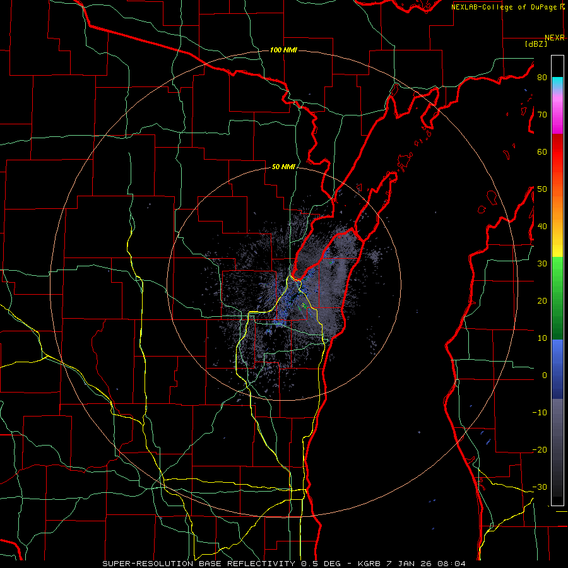Click the '50 NMI' range ring label
The height and width of the screenshot is (568, 568).
point(283,167)
